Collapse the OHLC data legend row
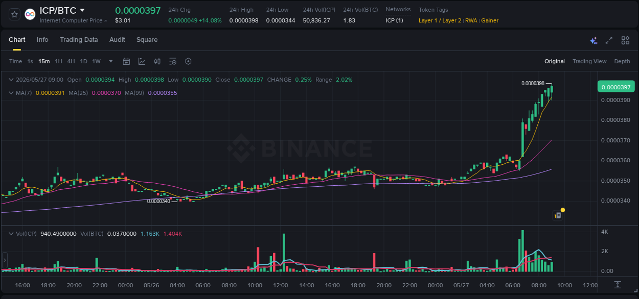Image resolution: width=639 pixels, height=299 pixels. click(11, 80)
